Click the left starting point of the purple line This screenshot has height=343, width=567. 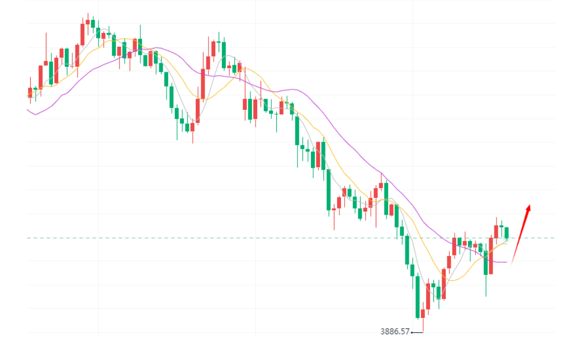pyautogui.click(x=28, y=110)
